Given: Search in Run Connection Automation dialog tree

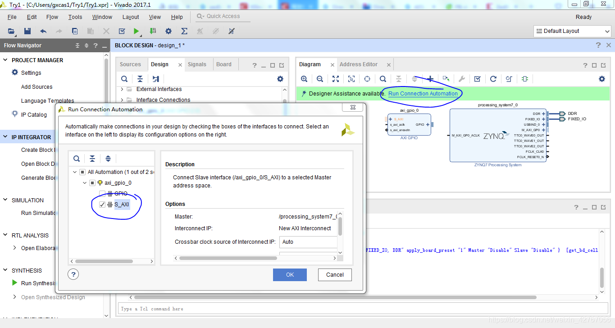Looking at the screenshot, I should pos(77,159).
